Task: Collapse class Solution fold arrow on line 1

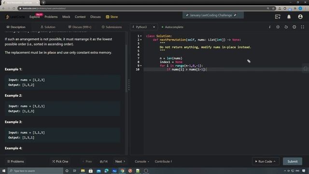Action: [x=141, y=36]
